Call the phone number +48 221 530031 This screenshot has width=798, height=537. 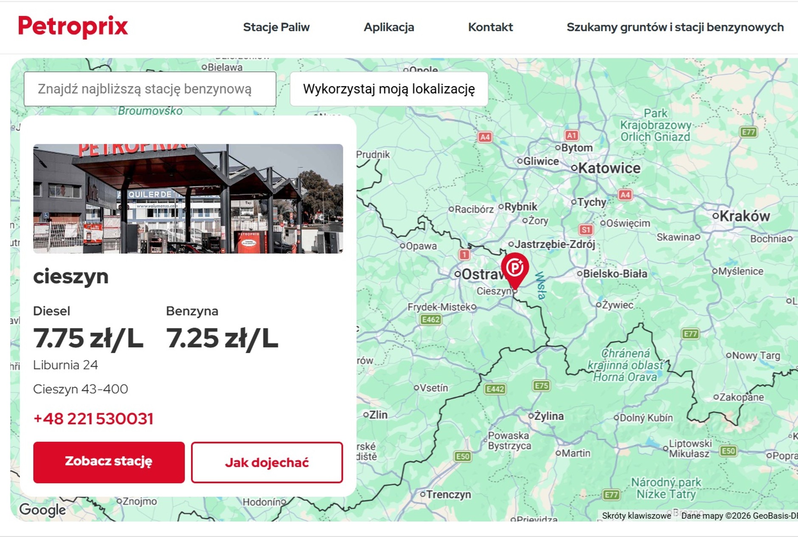coord(93,418)
